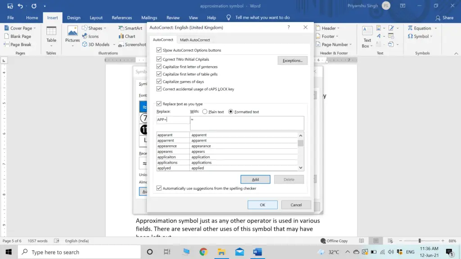Open the Pictures insert button
The image size is (461, 259).
[72, 36]
